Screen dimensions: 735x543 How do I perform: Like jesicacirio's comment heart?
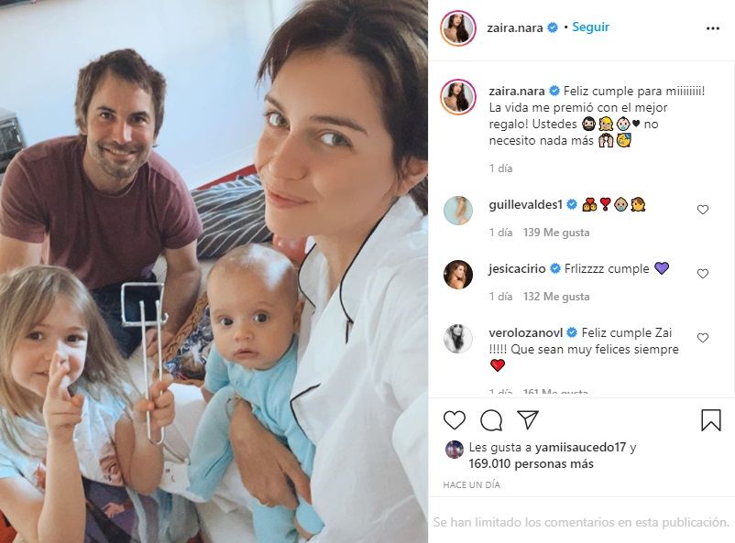coord(703,274)
